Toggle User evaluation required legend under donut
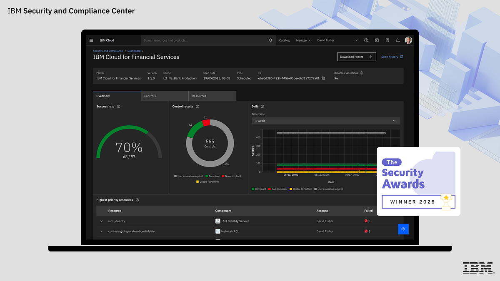500x281 pixels. click(189, 176)
